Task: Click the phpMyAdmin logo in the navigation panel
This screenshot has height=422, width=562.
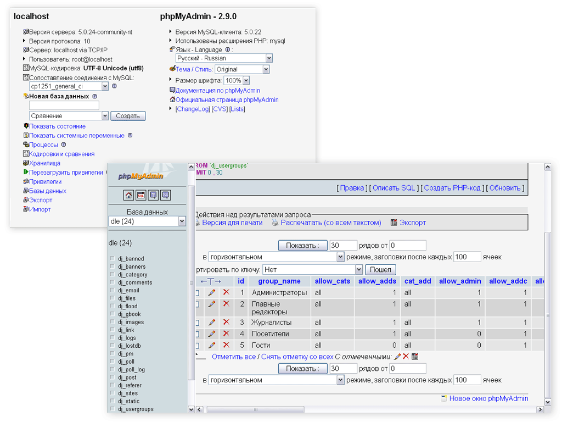Action: (x=140, y=176)
